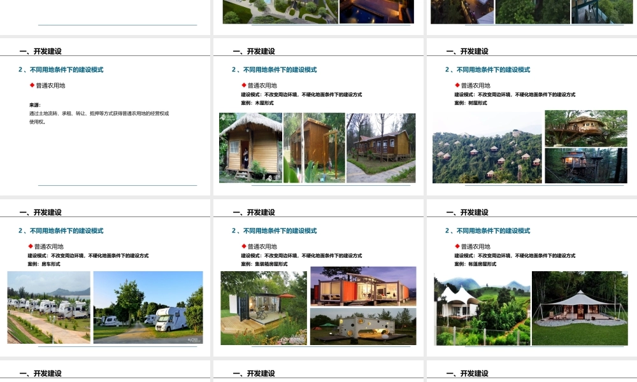Click the heading 一、开发建设 on the 帐篷房屋形式 slide
The image size is (637, 382).
pyautogui.click(x=468, y=211)
